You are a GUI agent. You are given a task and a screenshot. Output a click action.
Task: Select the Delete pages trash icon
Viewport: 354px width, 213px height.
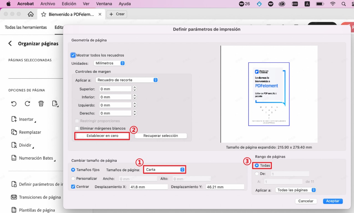(41, 103)
